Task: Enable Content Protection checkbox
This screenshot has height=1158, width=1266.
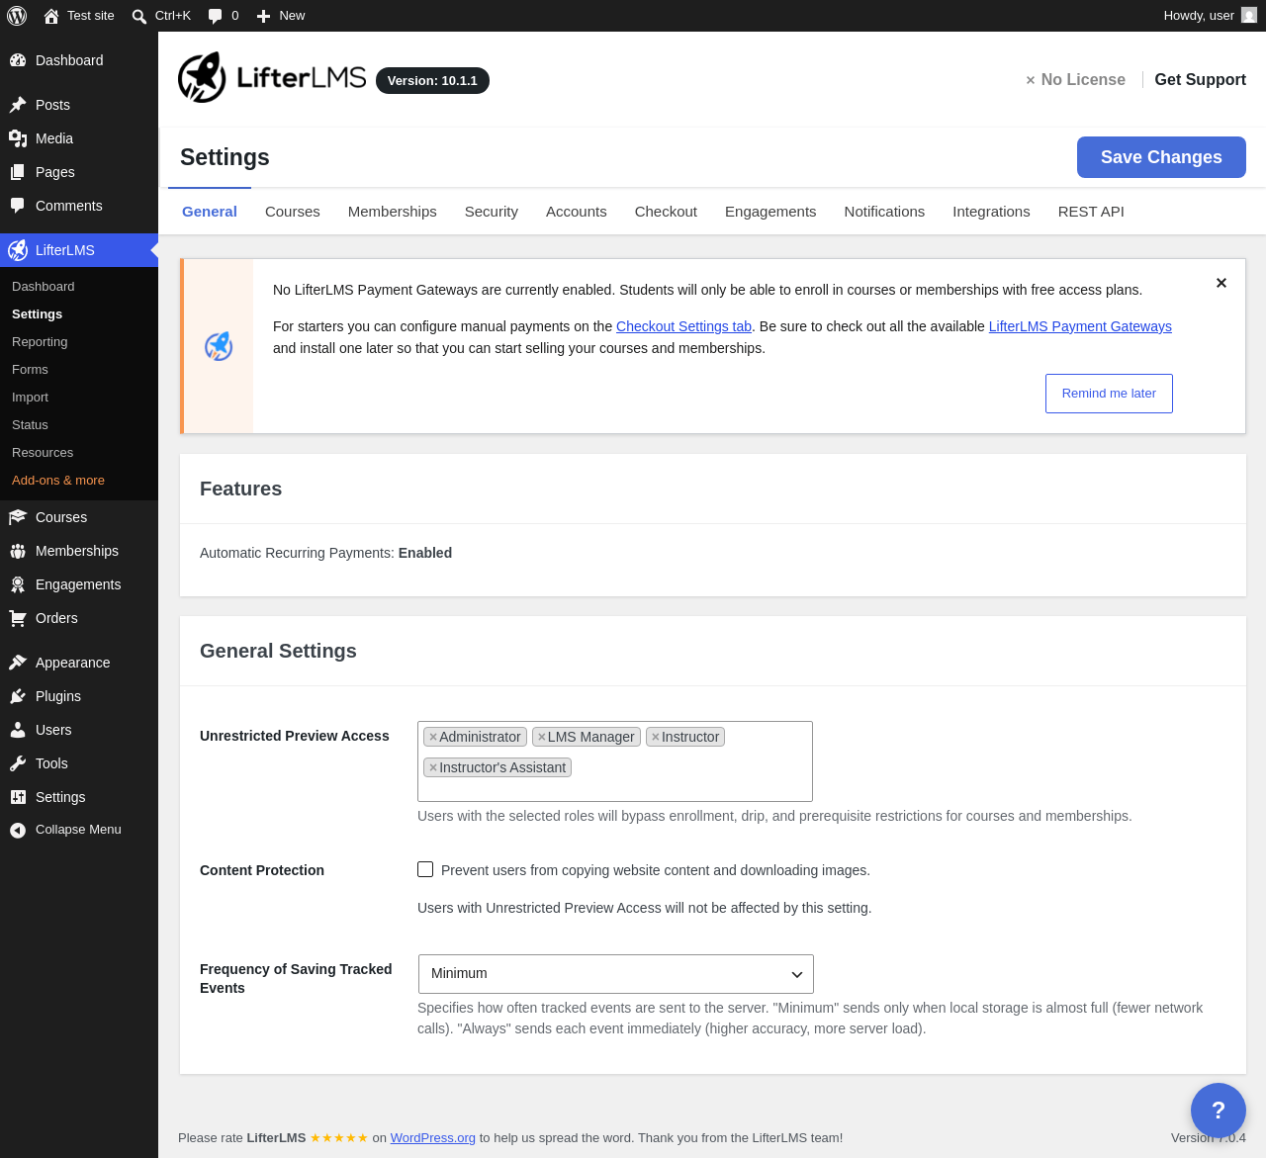Action: pyautogui.click(x=425, y=869)
